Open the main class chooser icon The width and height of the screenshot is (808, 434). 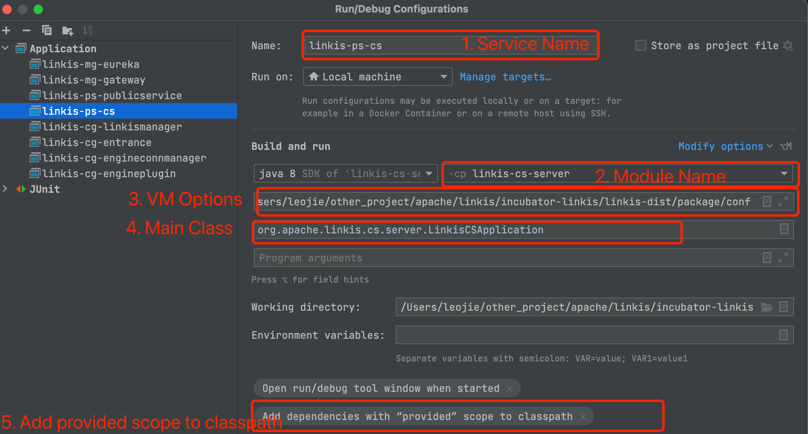pyautogui.click(x=784, y=229)
